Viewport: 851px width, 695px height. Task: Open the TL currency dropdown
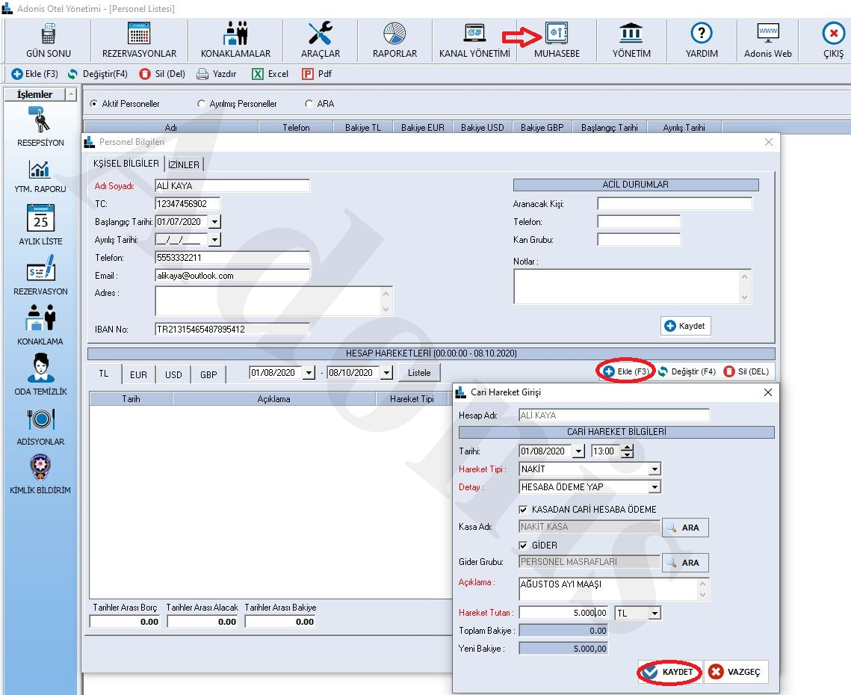click(655, 614)
